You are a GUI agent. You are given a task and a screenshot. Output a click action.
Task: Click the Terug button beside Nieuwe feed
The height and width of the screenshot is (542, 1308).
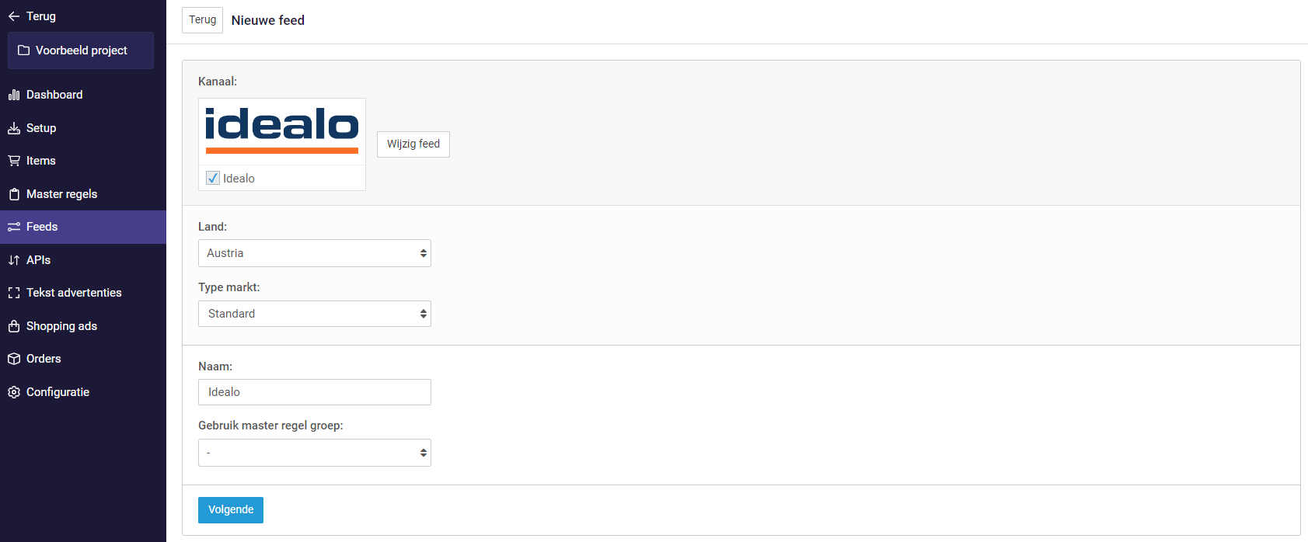point(202,20)
